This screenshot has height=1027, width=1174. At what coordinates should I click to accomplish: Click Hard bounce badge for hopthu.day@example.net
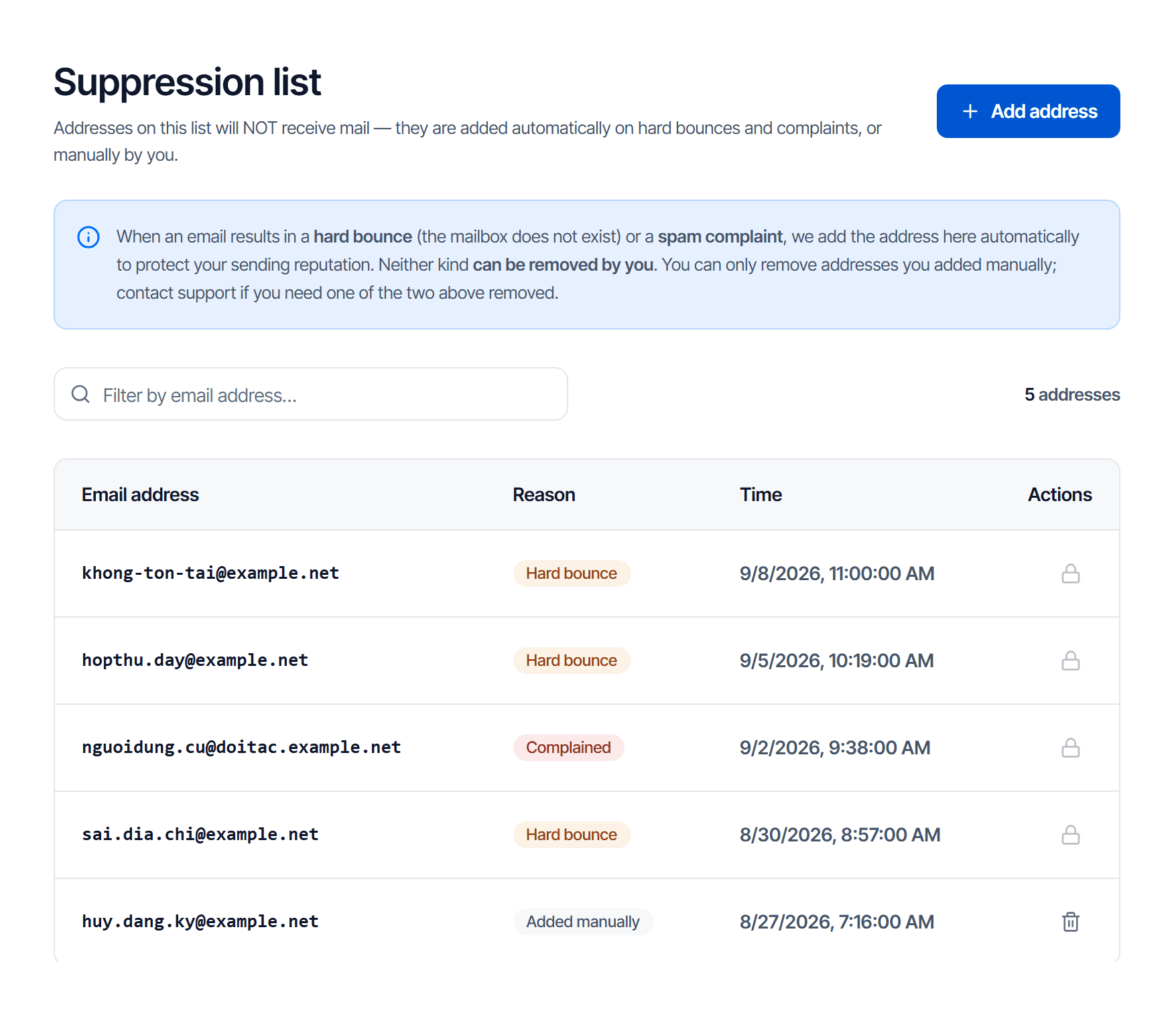coord(572,661)
